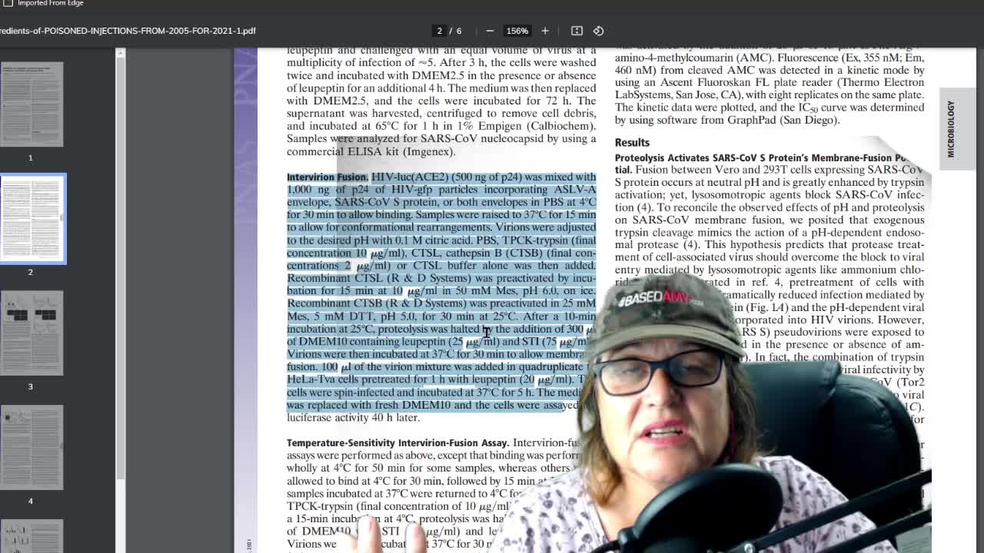Click the vertical MICROBIOLOGY side label
The image size is (984, 553).
(951, 129)
